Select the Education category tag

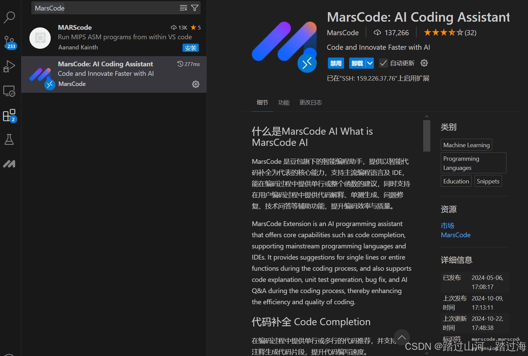point(456,181)
